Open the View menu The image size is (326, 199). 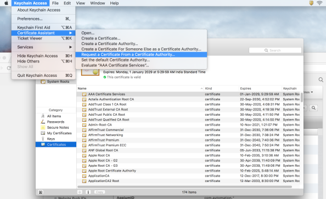coord(80,3)
